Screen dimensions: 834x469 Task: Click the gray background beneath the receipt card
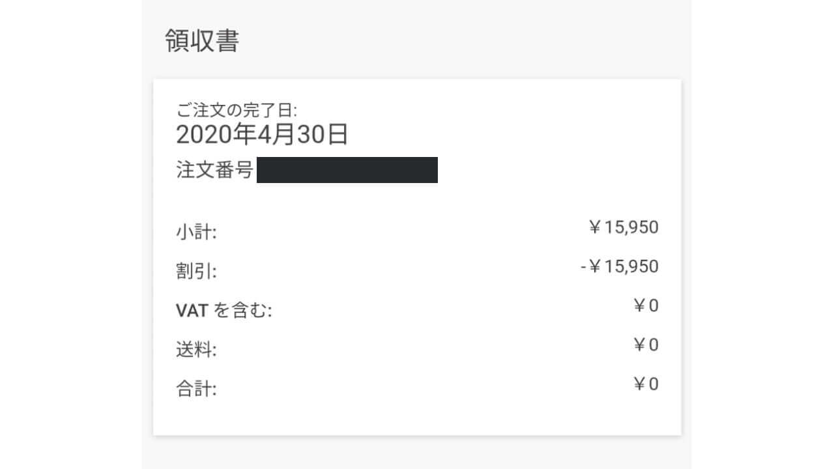point(417,453)
